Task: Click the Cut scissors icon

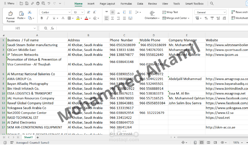Action: (x=29, y=12)
